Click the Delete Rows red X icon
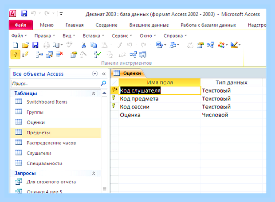 [x=59, y=54]
